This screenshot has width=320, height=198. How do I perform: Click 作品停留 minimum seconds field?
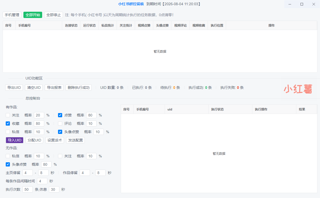coord(85,173)
